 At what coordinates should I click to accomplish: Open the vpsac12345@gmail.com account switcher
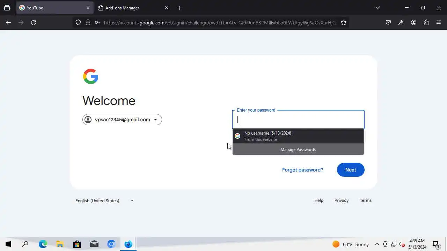(x=122, y=120)
